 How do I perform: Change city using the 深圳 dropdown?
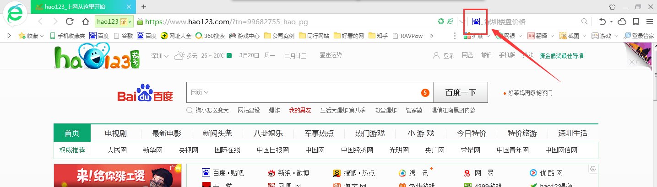[x=160, y=56]
